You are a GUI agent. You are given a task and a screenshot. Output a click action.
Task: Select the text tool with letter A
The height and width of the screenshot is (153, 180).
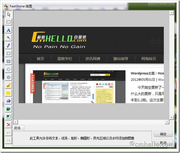(x=8, y=30)
